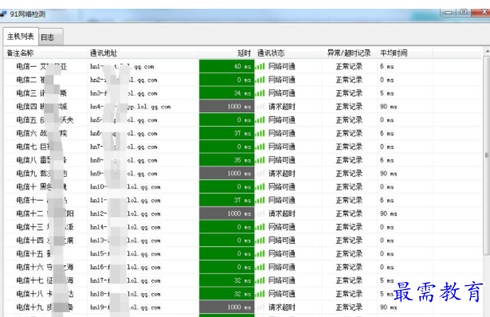This screenshot has width=490, height=317.
Task: Click the signal bars icon in the 电信十四 row
Action: [x=260, y=241]
